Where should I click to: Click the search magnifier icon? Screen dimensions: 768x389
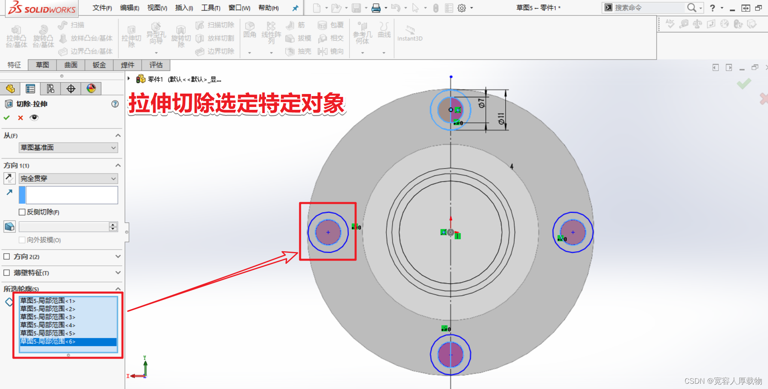click(692, 7)
